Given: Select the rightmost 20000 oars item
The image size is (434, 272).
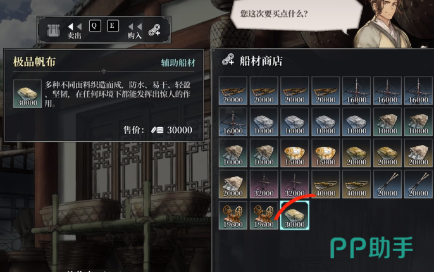Looking at the screenshot, I should tap(418, 184).
